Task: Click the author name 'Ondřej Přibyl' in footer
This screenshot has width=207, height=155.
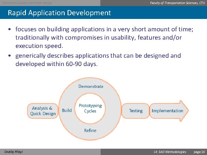Action: [14, 152]
